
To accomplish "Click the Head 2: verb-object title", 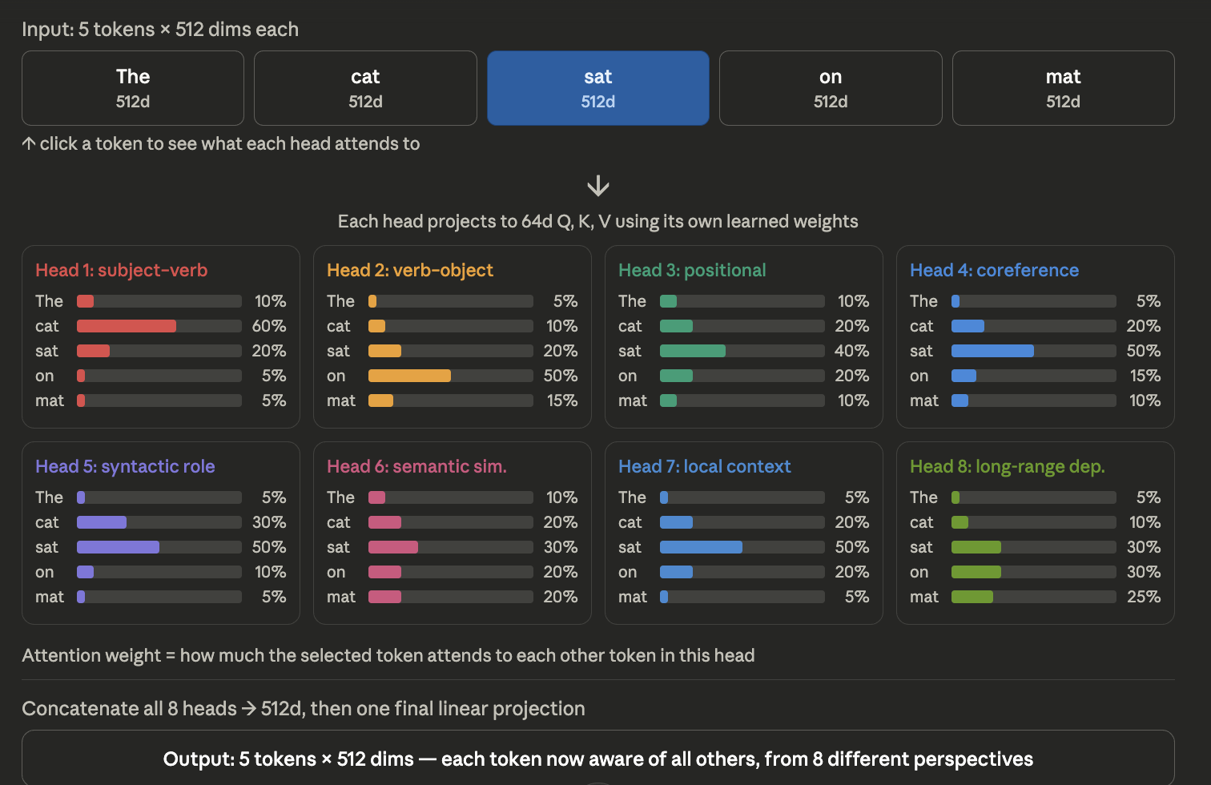I will coord(409,271).
